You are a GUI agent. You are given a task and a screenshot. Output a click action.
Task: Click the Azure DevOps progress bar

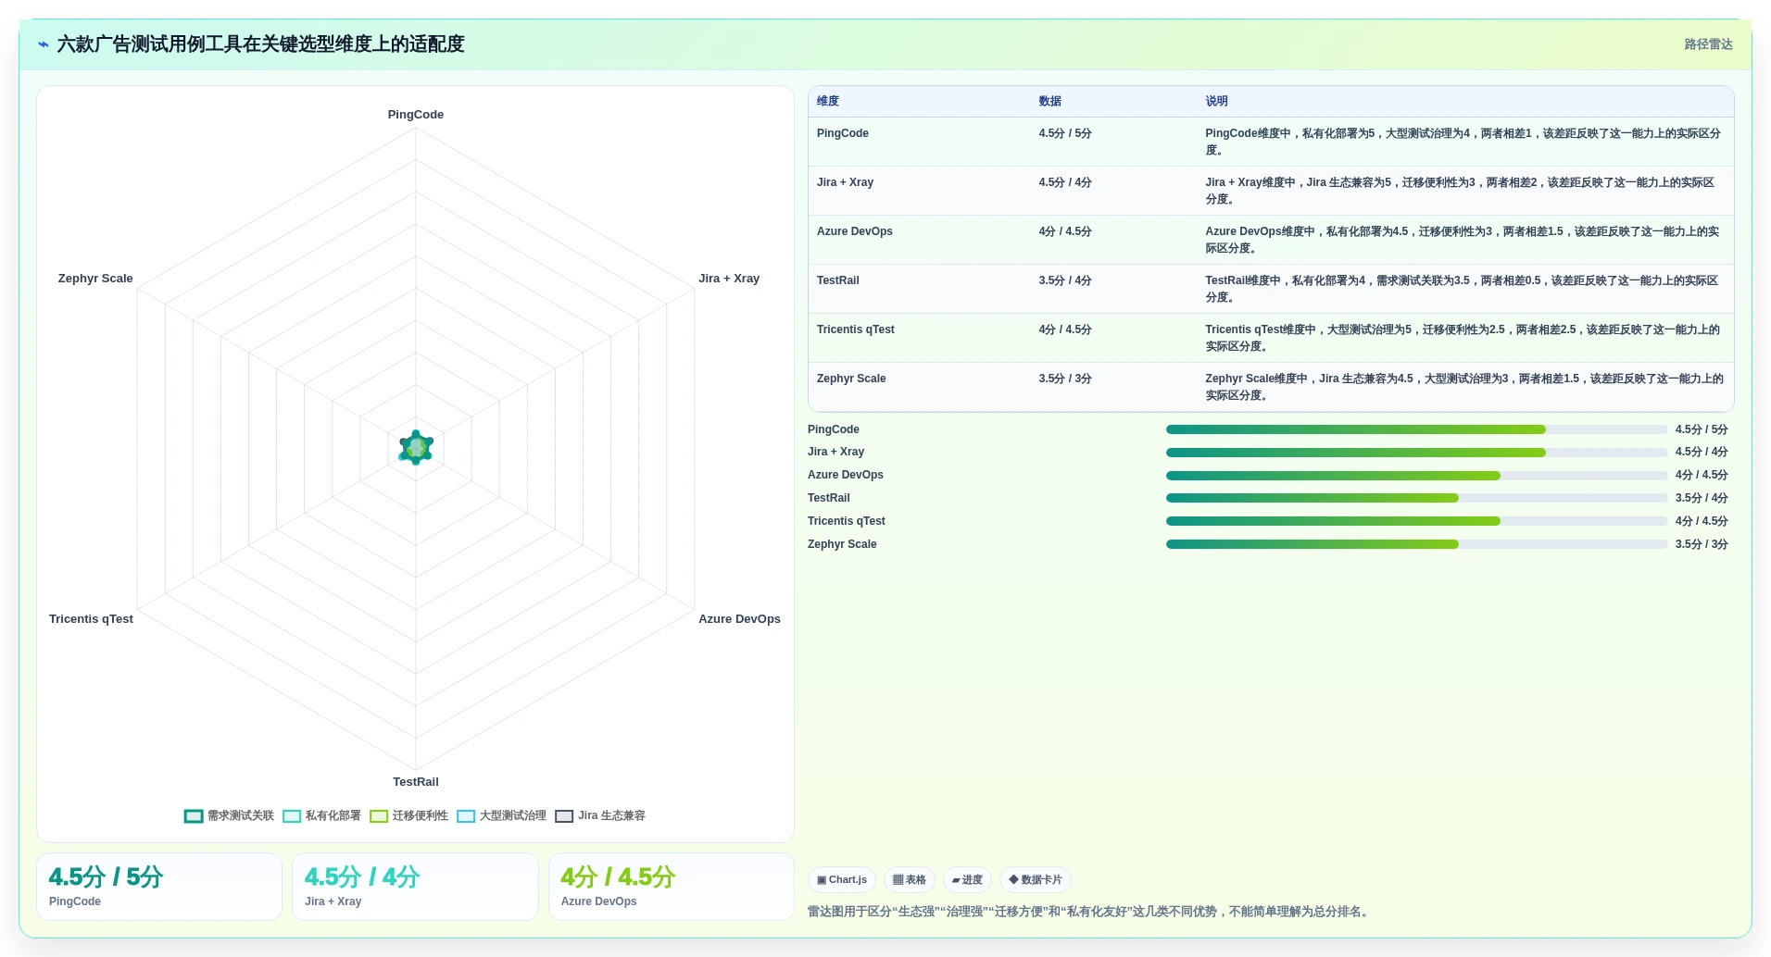(x=1416, y=476)
